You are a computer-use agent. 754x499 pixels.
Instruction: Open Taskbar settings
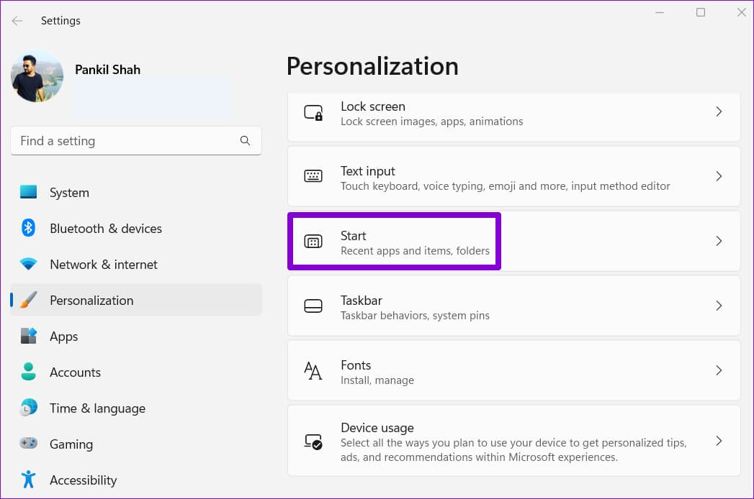tap(513, 306)
